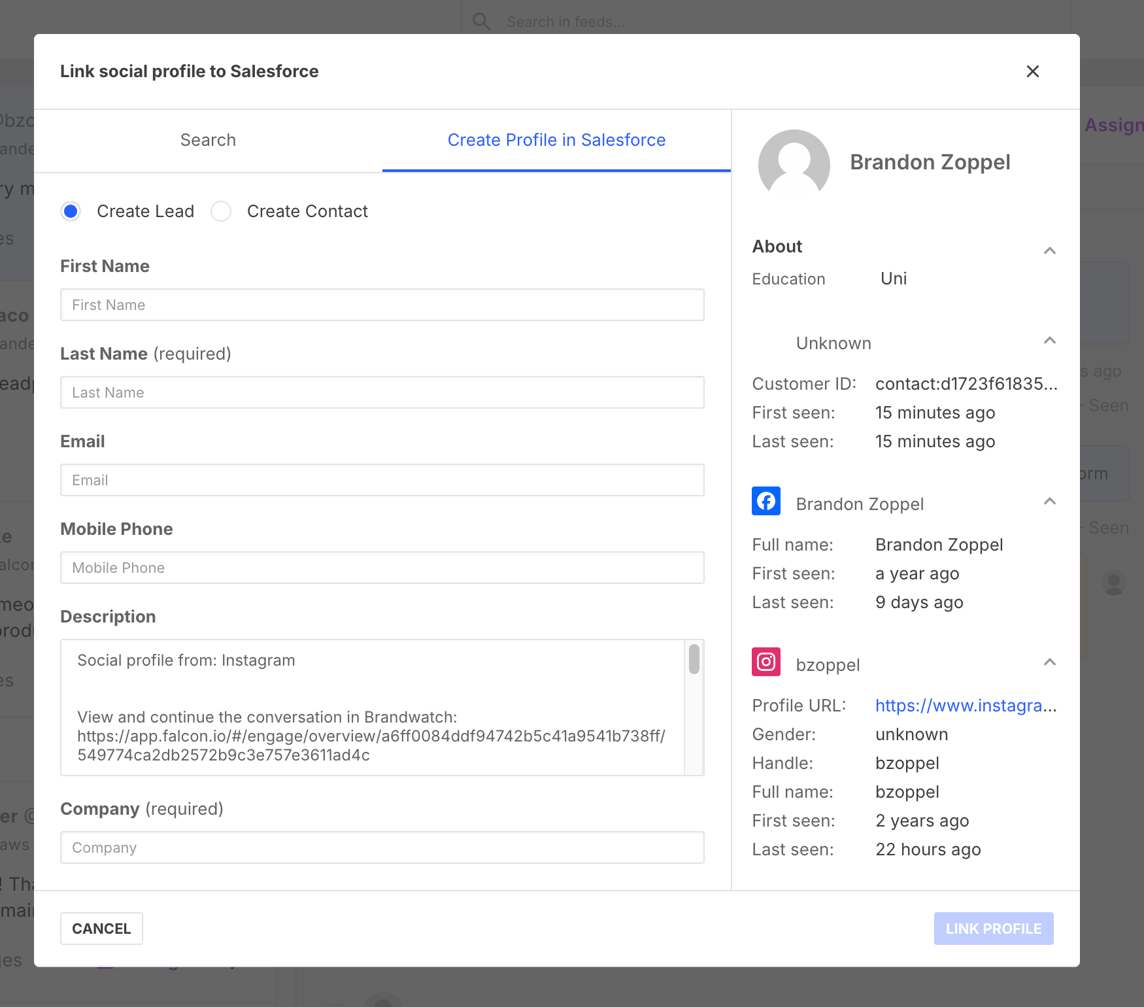
Task: Collapse the Facebook Brandon Zoppel section
Action: (x=1050, y=501)
